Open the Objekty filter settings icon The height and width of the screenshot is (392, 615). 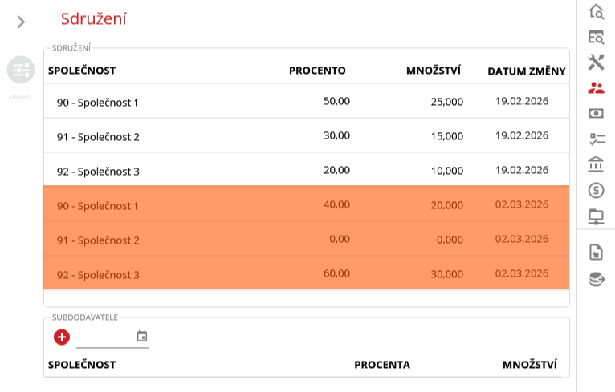(21, 70)
